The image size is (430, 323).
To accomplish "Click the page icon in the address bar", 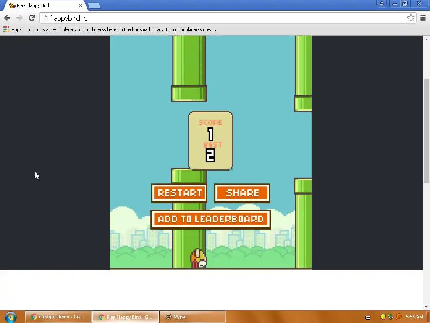I will click(x=45, y=18).
